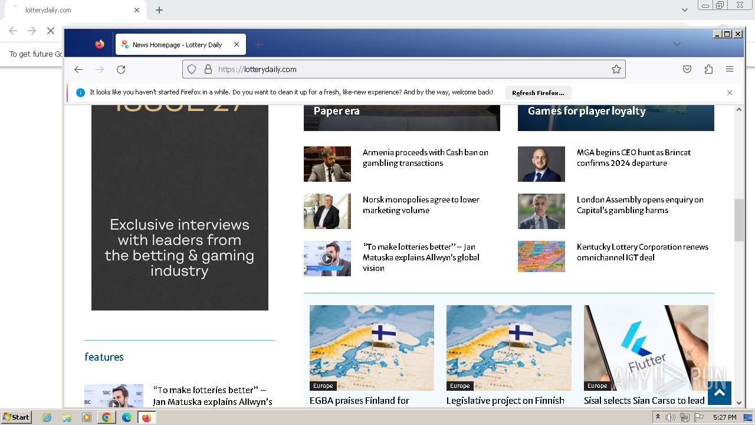This screenshot has width=755, height=425.
Task: Open Chrome tab search dropdown chevron
Action: [x=685, y=10]
